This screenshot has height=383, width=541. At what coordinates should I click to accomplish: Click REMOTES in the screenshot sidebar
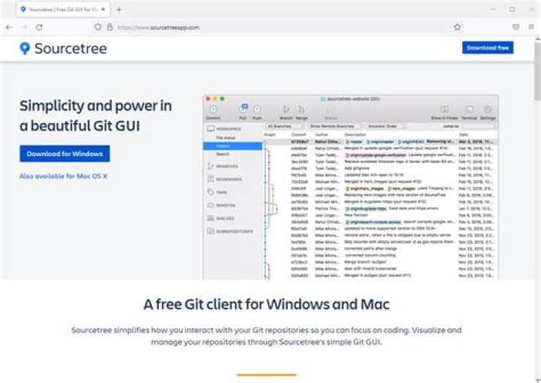point(221,206)
